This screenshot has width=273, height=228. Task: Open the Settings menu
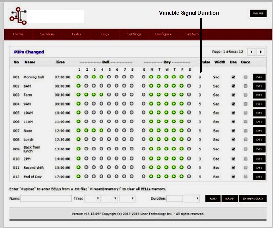tap(134, 34)
